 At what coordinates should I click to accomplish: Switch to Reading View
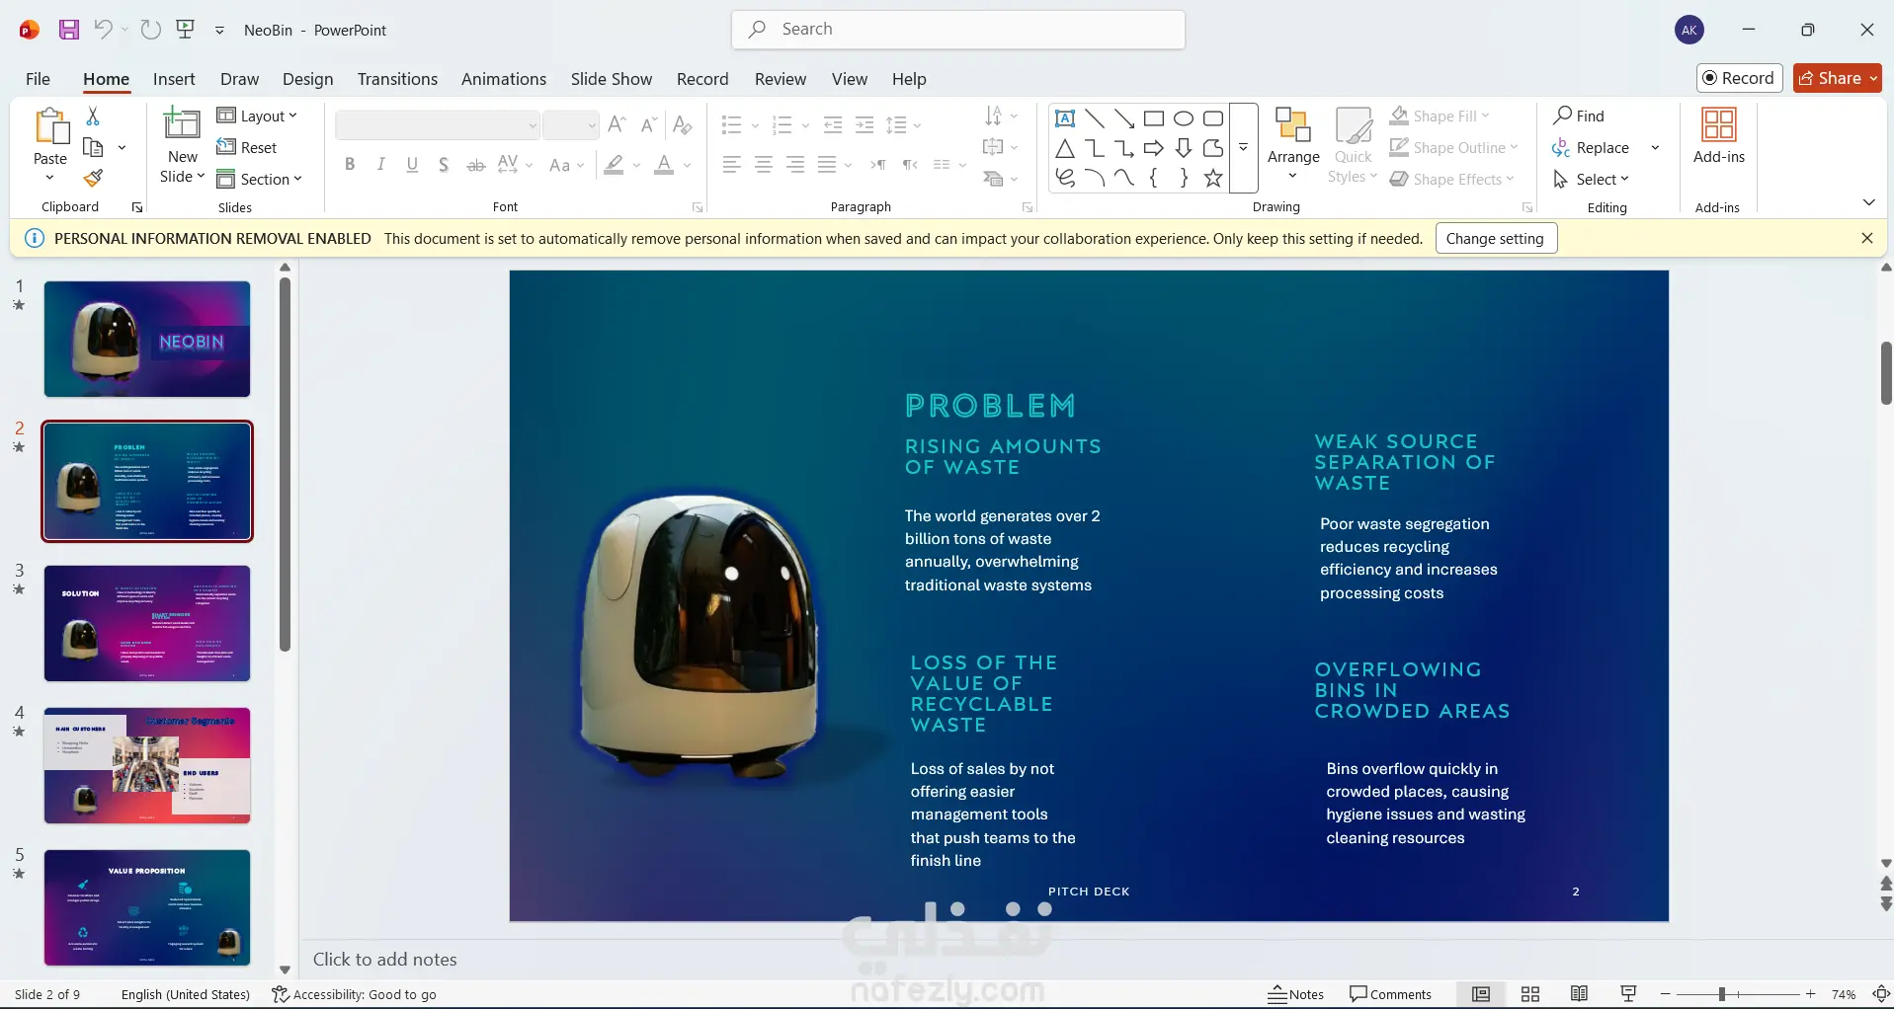pyautogui.click(x=1580, y=994)
